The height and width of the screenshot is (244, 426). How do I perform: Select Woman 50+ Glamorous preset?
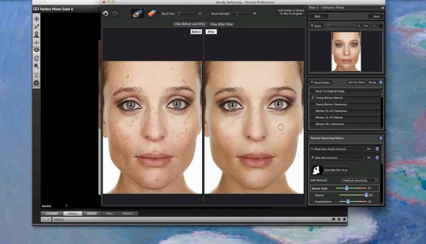(x=345, y=124)
